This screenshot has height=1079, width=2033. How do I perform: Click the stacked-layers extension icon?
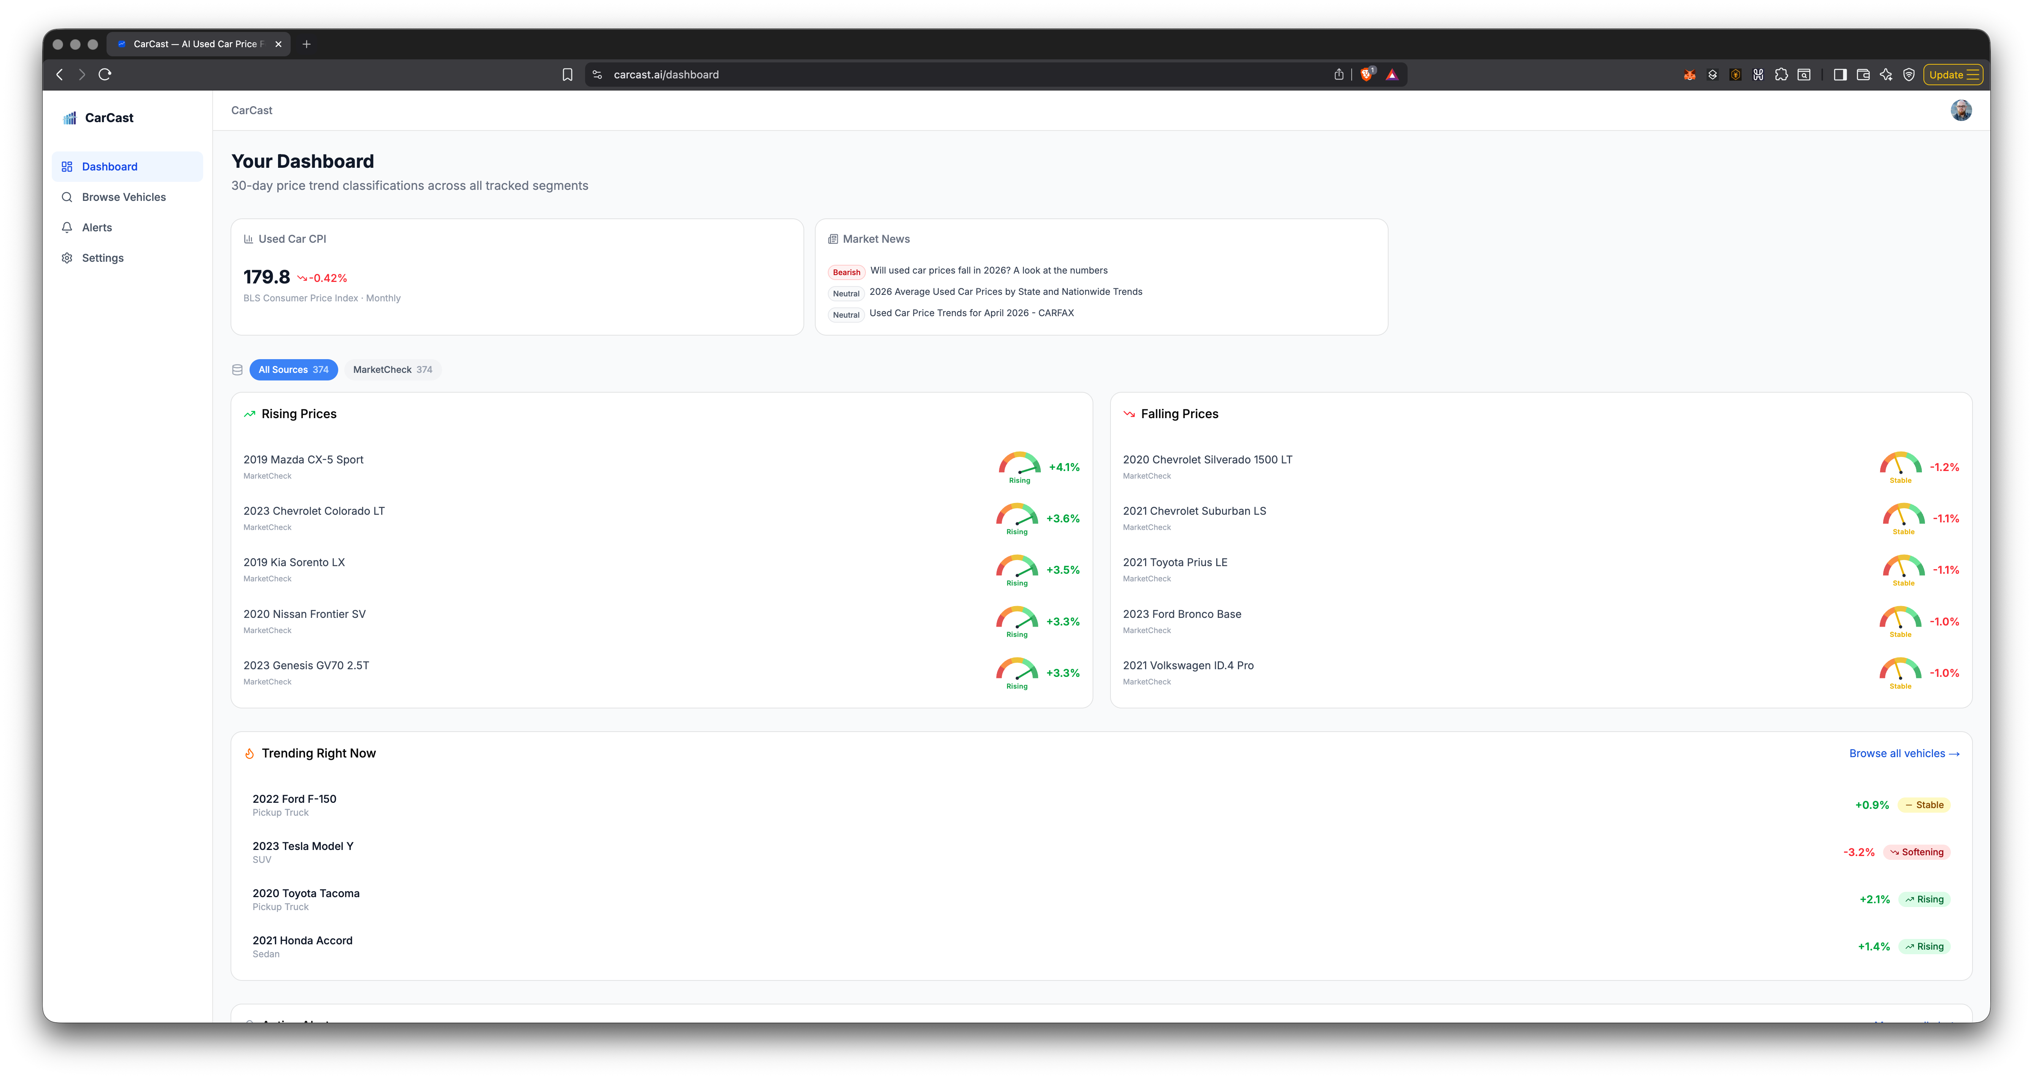[1713, 74]
